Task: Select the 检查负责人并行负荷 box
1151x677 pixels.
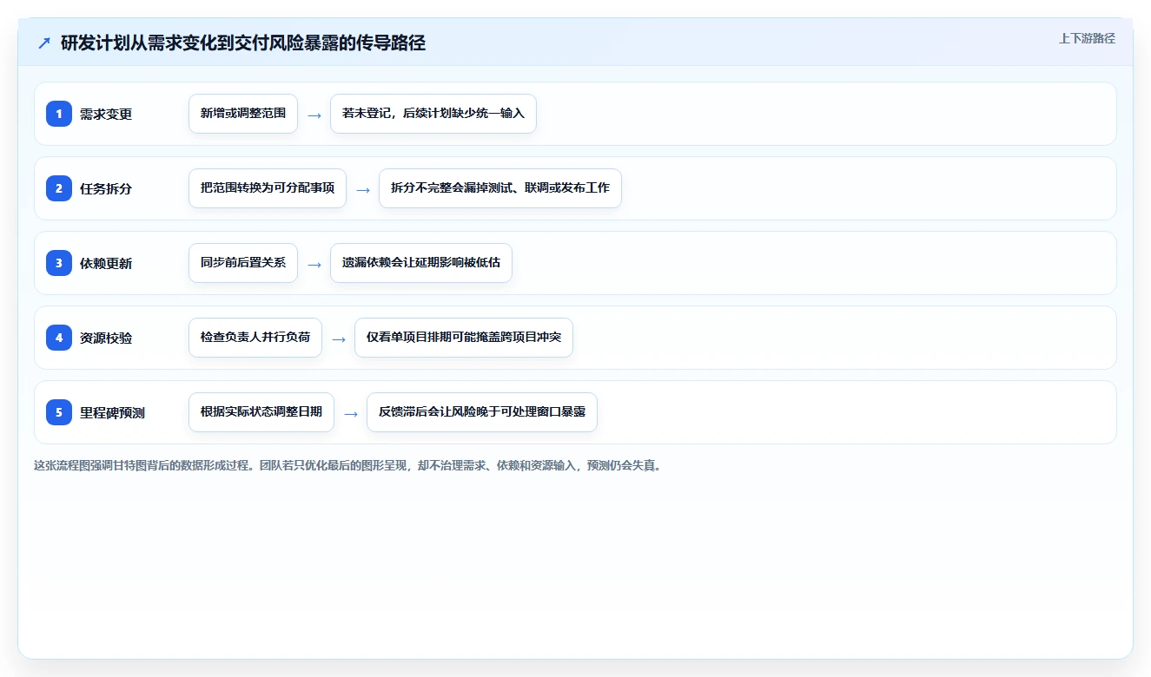Action: click(255, 338)
